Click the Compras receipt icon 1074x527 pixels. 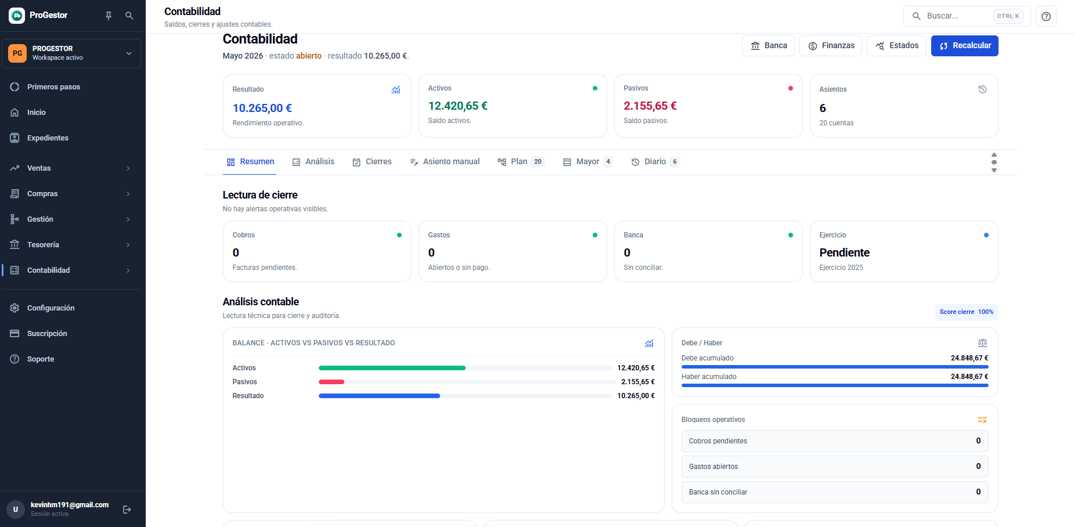15,194
